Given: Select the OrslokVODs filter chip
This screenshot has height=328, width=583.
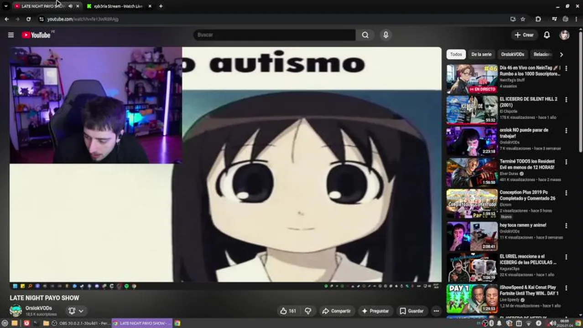Looking at the screenshot, I should [x=513, y=54].
